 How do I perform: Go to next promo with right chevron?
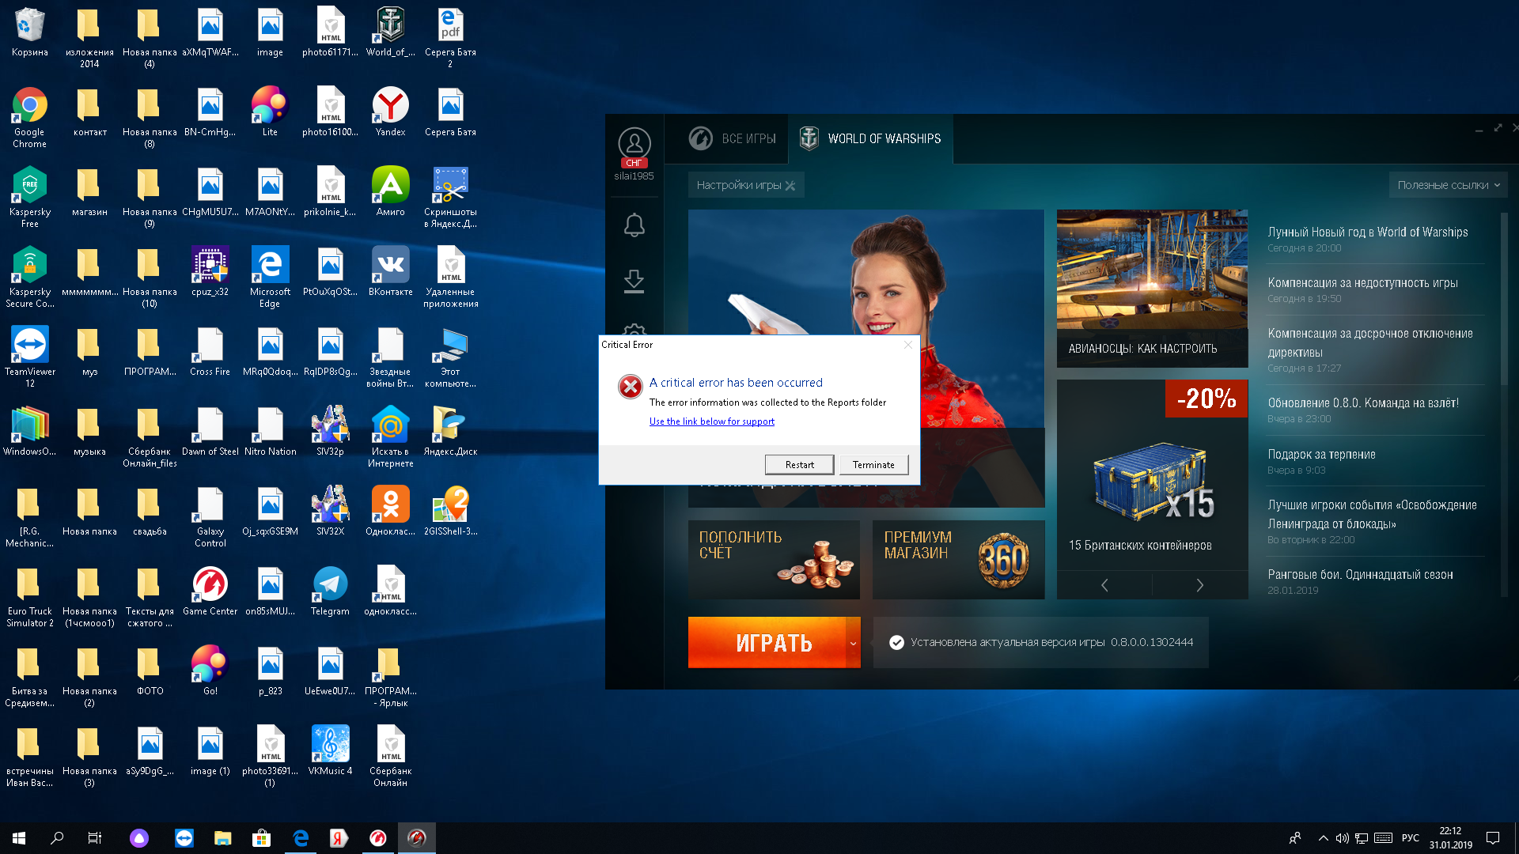(x=1199, y=585)
